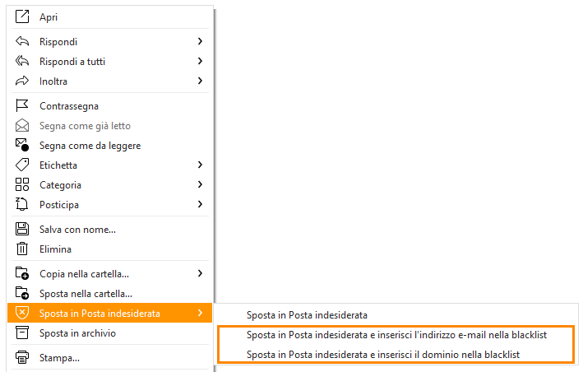583x372 pixels.
Task: Click the Salva con nome floppy icon
Action: [22, 229]
